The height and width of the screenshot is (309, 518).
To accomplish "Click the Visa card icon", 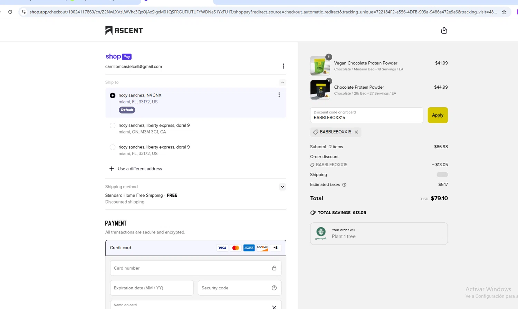I will [x=222, y=248].
